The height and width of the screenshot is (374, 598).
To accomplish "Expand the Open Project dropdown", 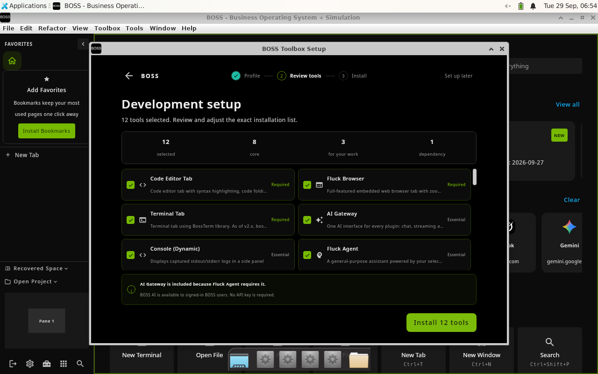I will (x=31, y=281).
